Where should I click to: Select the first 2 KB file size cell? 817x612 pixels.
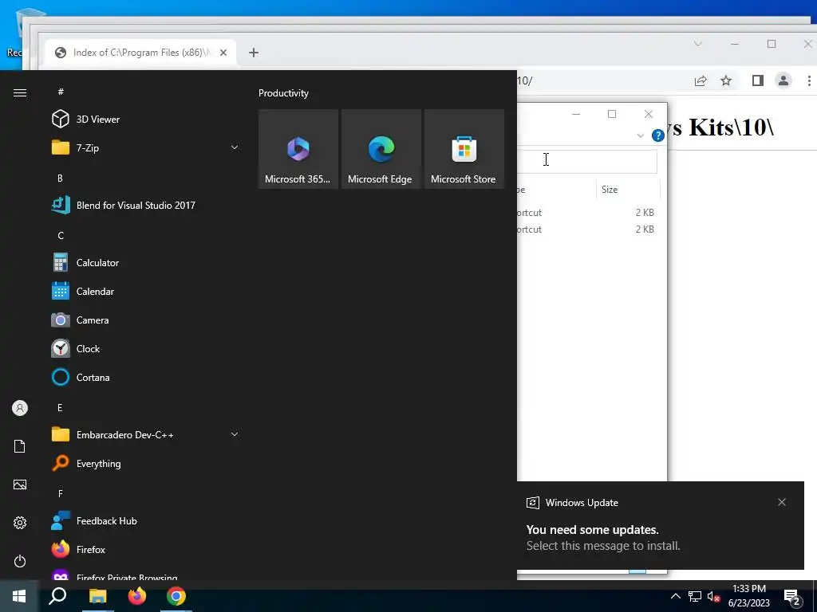pos(645,212)
